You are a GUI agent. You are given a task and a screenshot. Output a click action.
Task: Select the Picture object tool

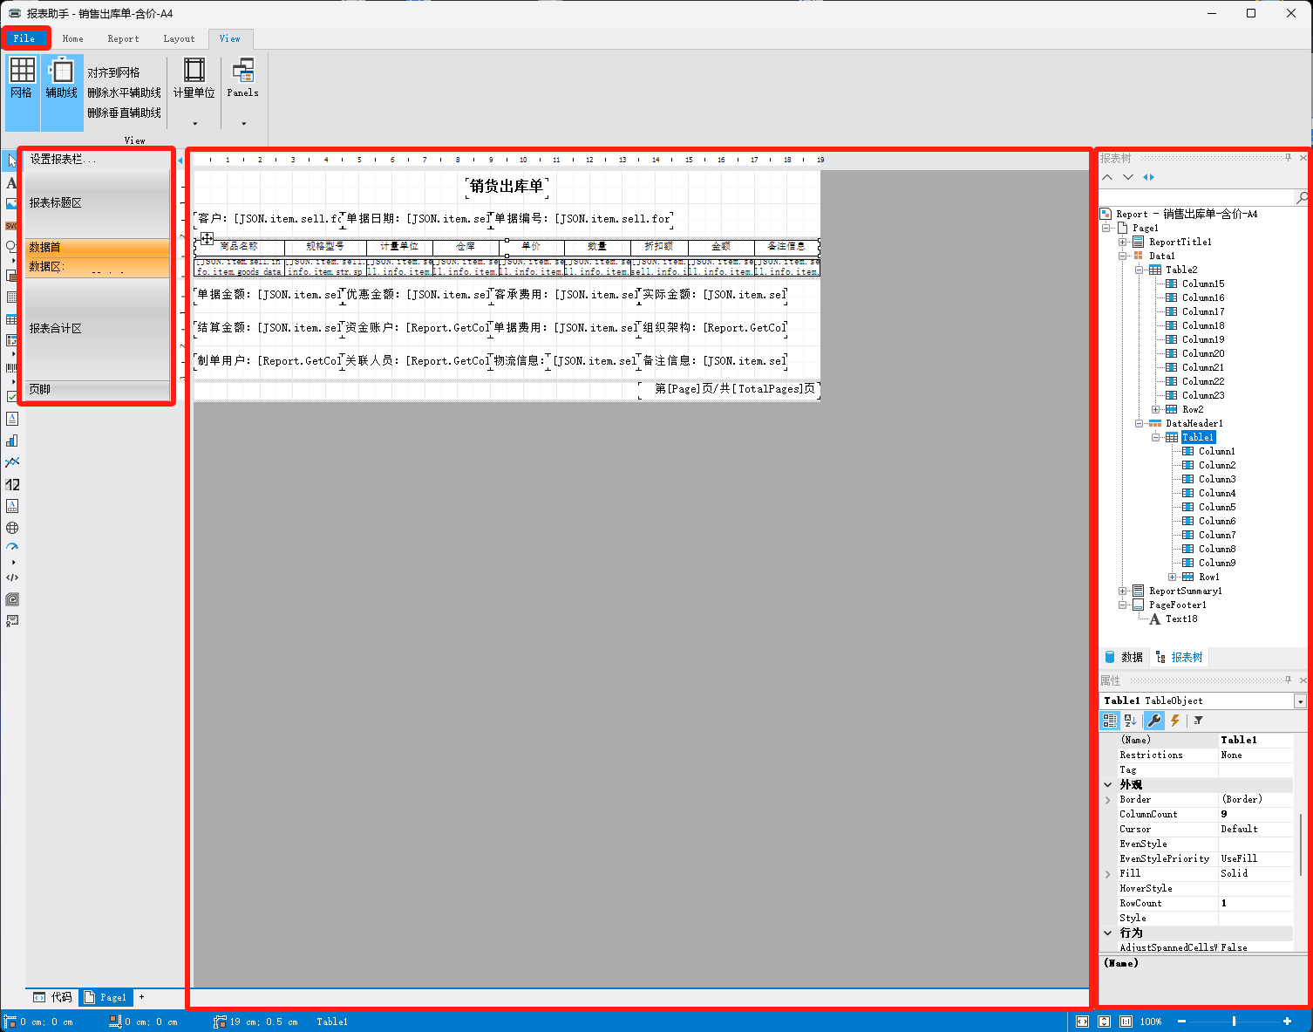[11, 204]
